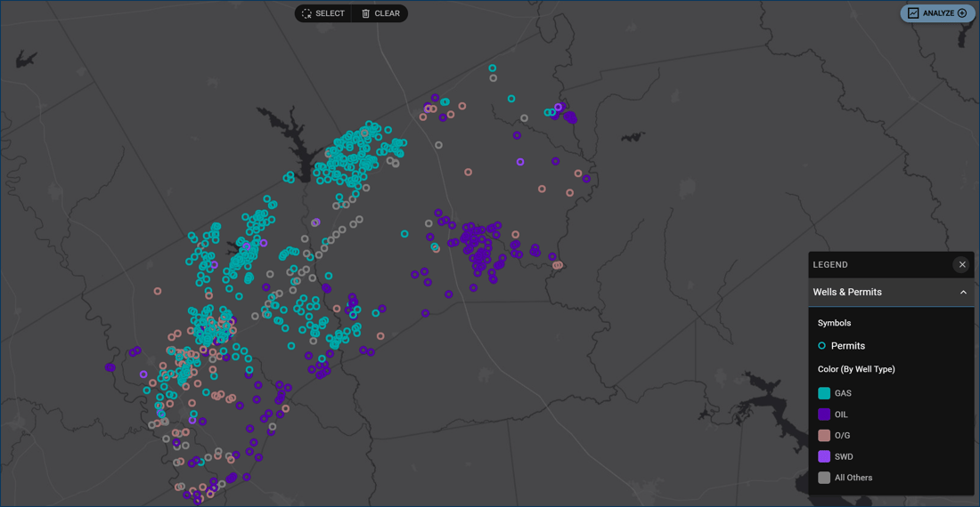Click the gray All Others color swatch
The width and height of the screenshot is (980, 507).
(x=824, y=478)
